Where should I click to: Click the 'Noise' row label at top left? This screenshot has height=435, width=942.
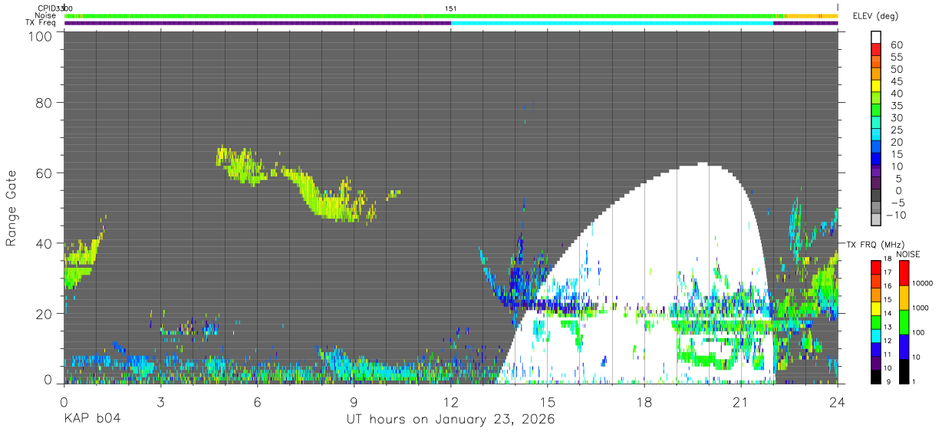pyautogui.click(x=46, y=15)
